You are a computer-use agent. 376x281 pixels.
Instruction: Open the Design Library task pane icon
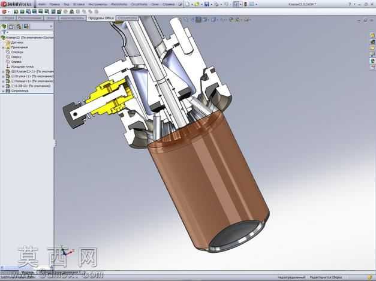pyautogui.click(x=372, y=42)
